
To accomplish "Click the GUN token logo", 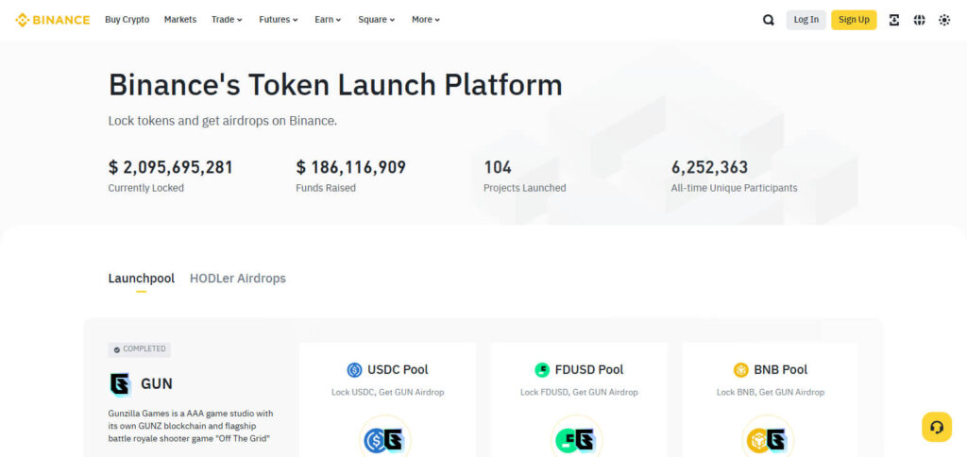I will 120,383.
